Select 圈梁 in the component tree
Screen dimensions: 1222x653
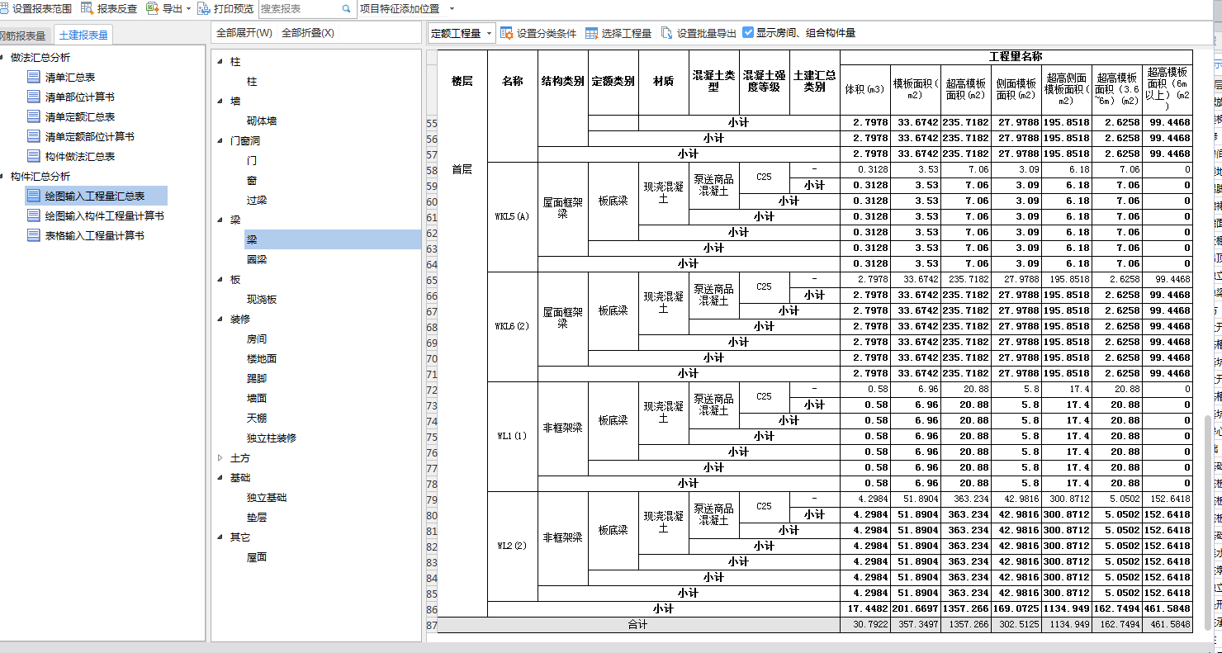(x=257, y=260)
